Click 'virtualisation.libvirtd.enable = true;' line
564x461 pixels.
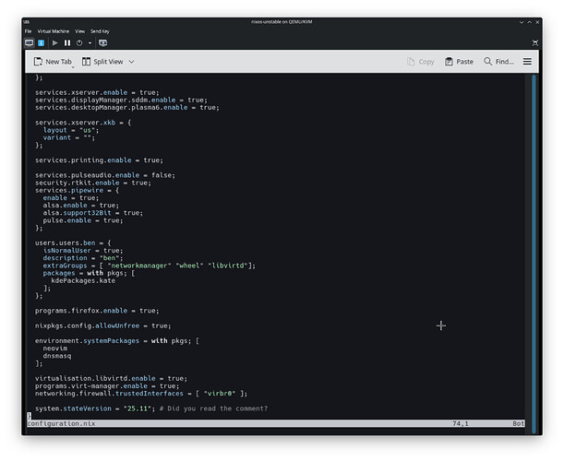[x=111, y=379]
